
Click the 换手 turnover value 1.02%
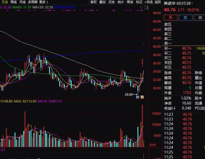(x=186, y=98)
